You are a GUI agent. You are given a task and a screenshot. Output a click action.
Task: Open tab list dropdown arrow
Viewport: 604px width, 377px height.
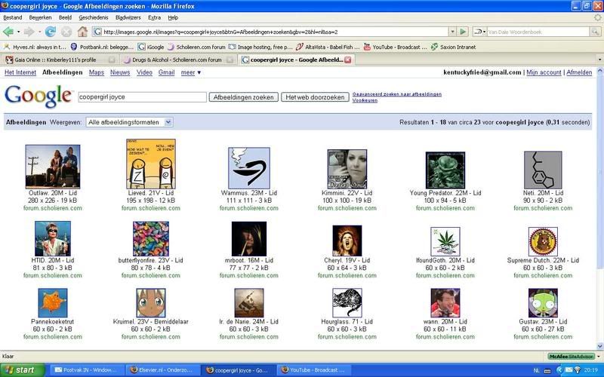click(x=599, y=60)
